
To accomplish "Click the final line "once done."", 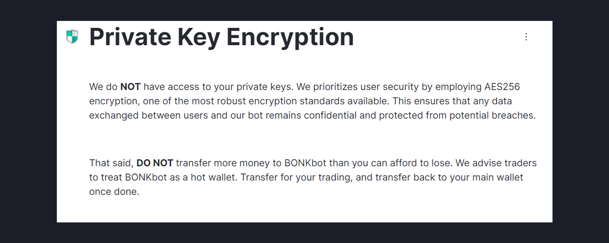I will [114, 192].
